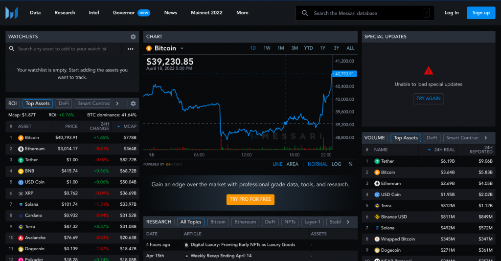Click the Log In link
The image size is (501, 261).
point(452,13)
